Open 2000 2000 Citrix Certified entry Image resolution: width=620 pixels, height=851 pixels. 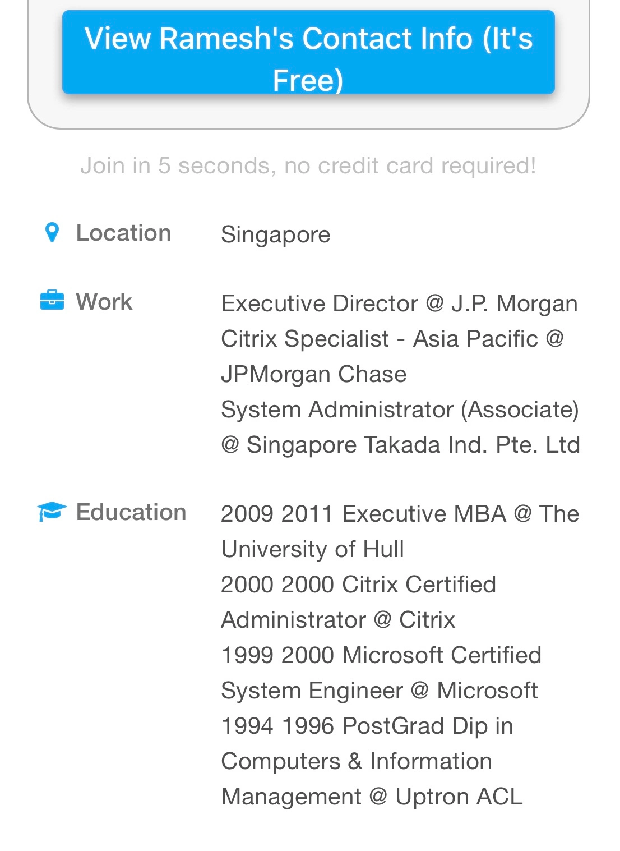[x=358, y=585]
